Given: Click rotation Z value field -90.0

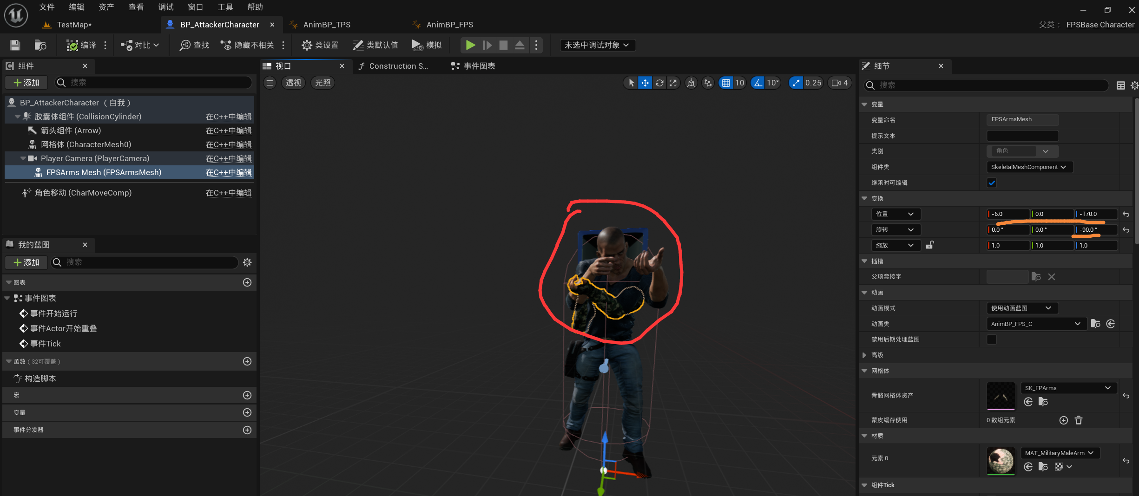Looking at the screenshot, I should click(x=1096, y=230).
